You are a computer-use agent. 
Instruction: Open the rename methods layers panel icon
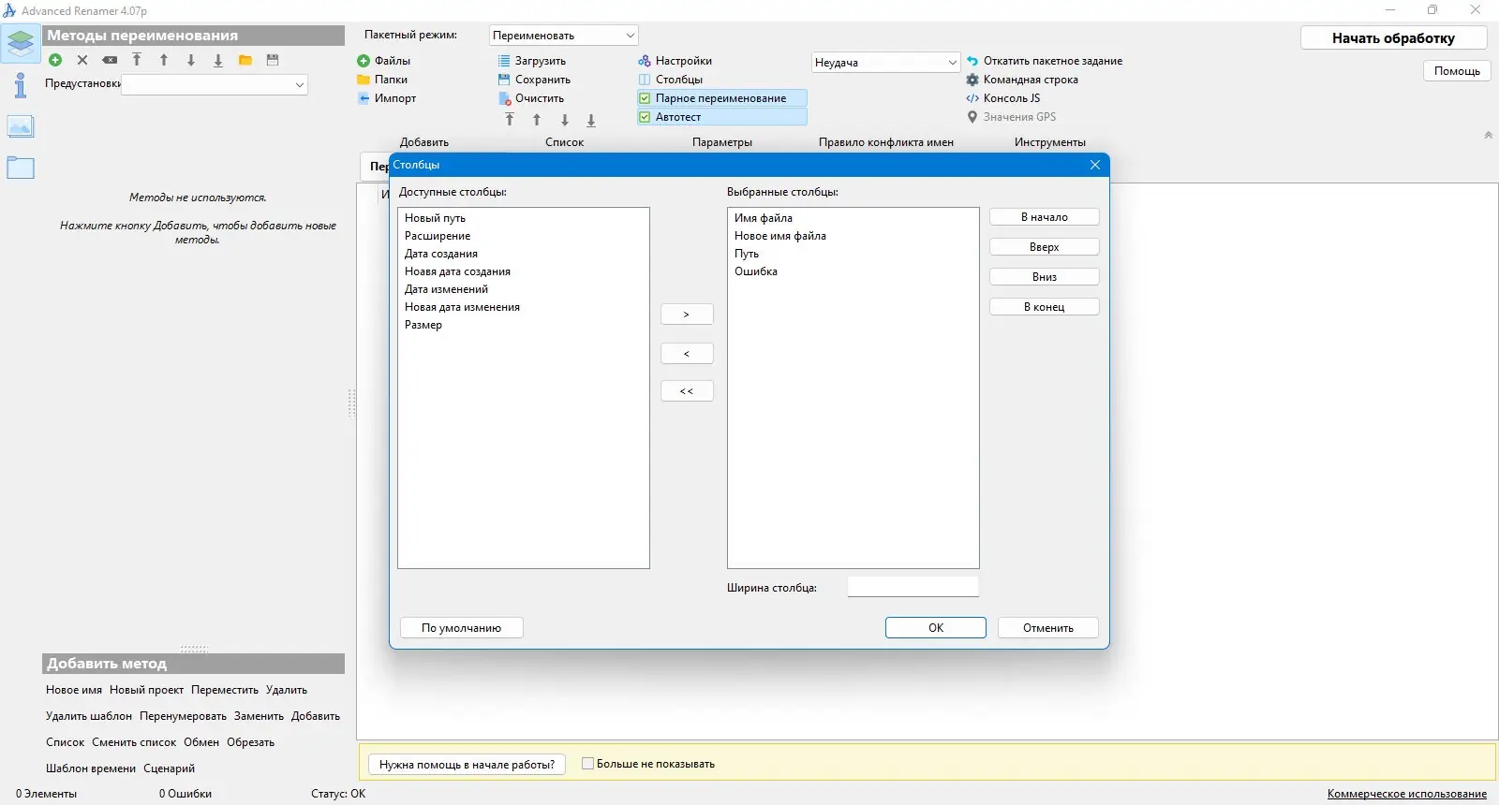(21, 43)
